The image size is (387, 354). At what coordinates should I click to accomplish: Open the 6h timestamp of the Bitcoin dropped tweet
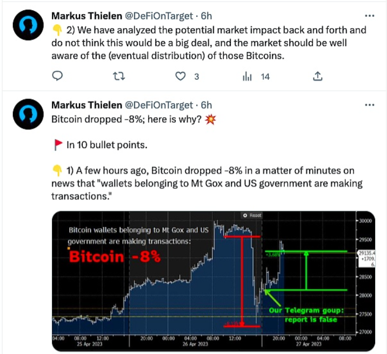pyautogui.click(x=206, y=104)
